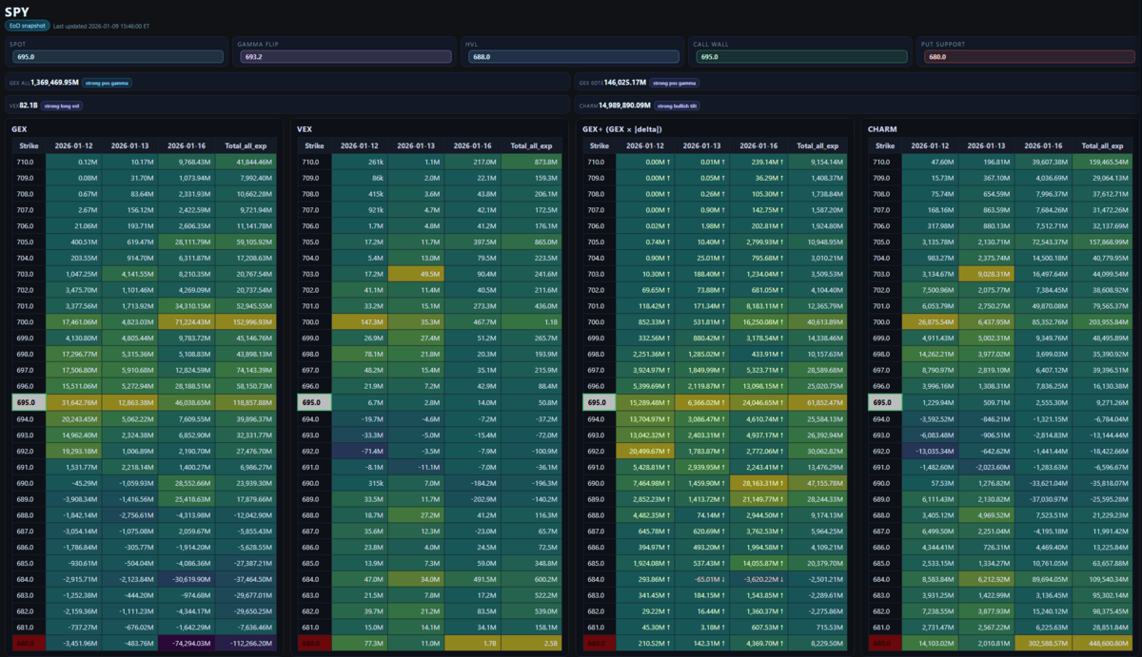Click the VEX total 82.1B
Image resolution: width=1142 pixels, height=657 pixels.
point(29,106)
